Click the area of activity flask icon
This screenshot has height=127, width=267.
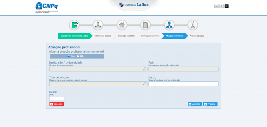pyautogui.click(x=193, y=25)
